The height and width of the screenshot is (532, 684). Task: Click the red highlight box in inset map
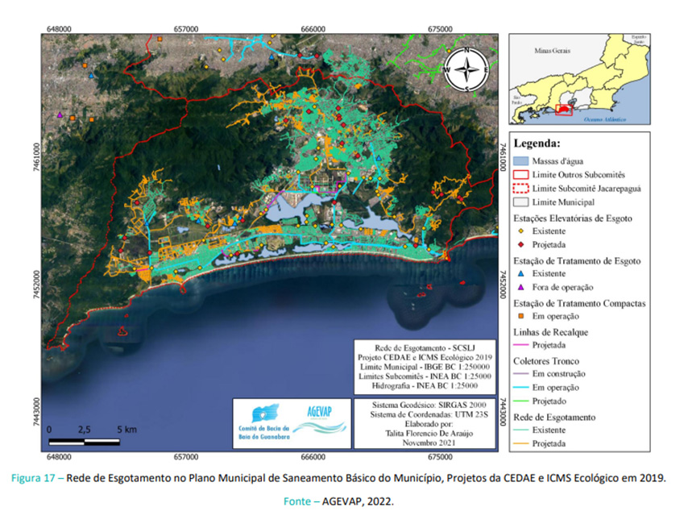[564, 108]
